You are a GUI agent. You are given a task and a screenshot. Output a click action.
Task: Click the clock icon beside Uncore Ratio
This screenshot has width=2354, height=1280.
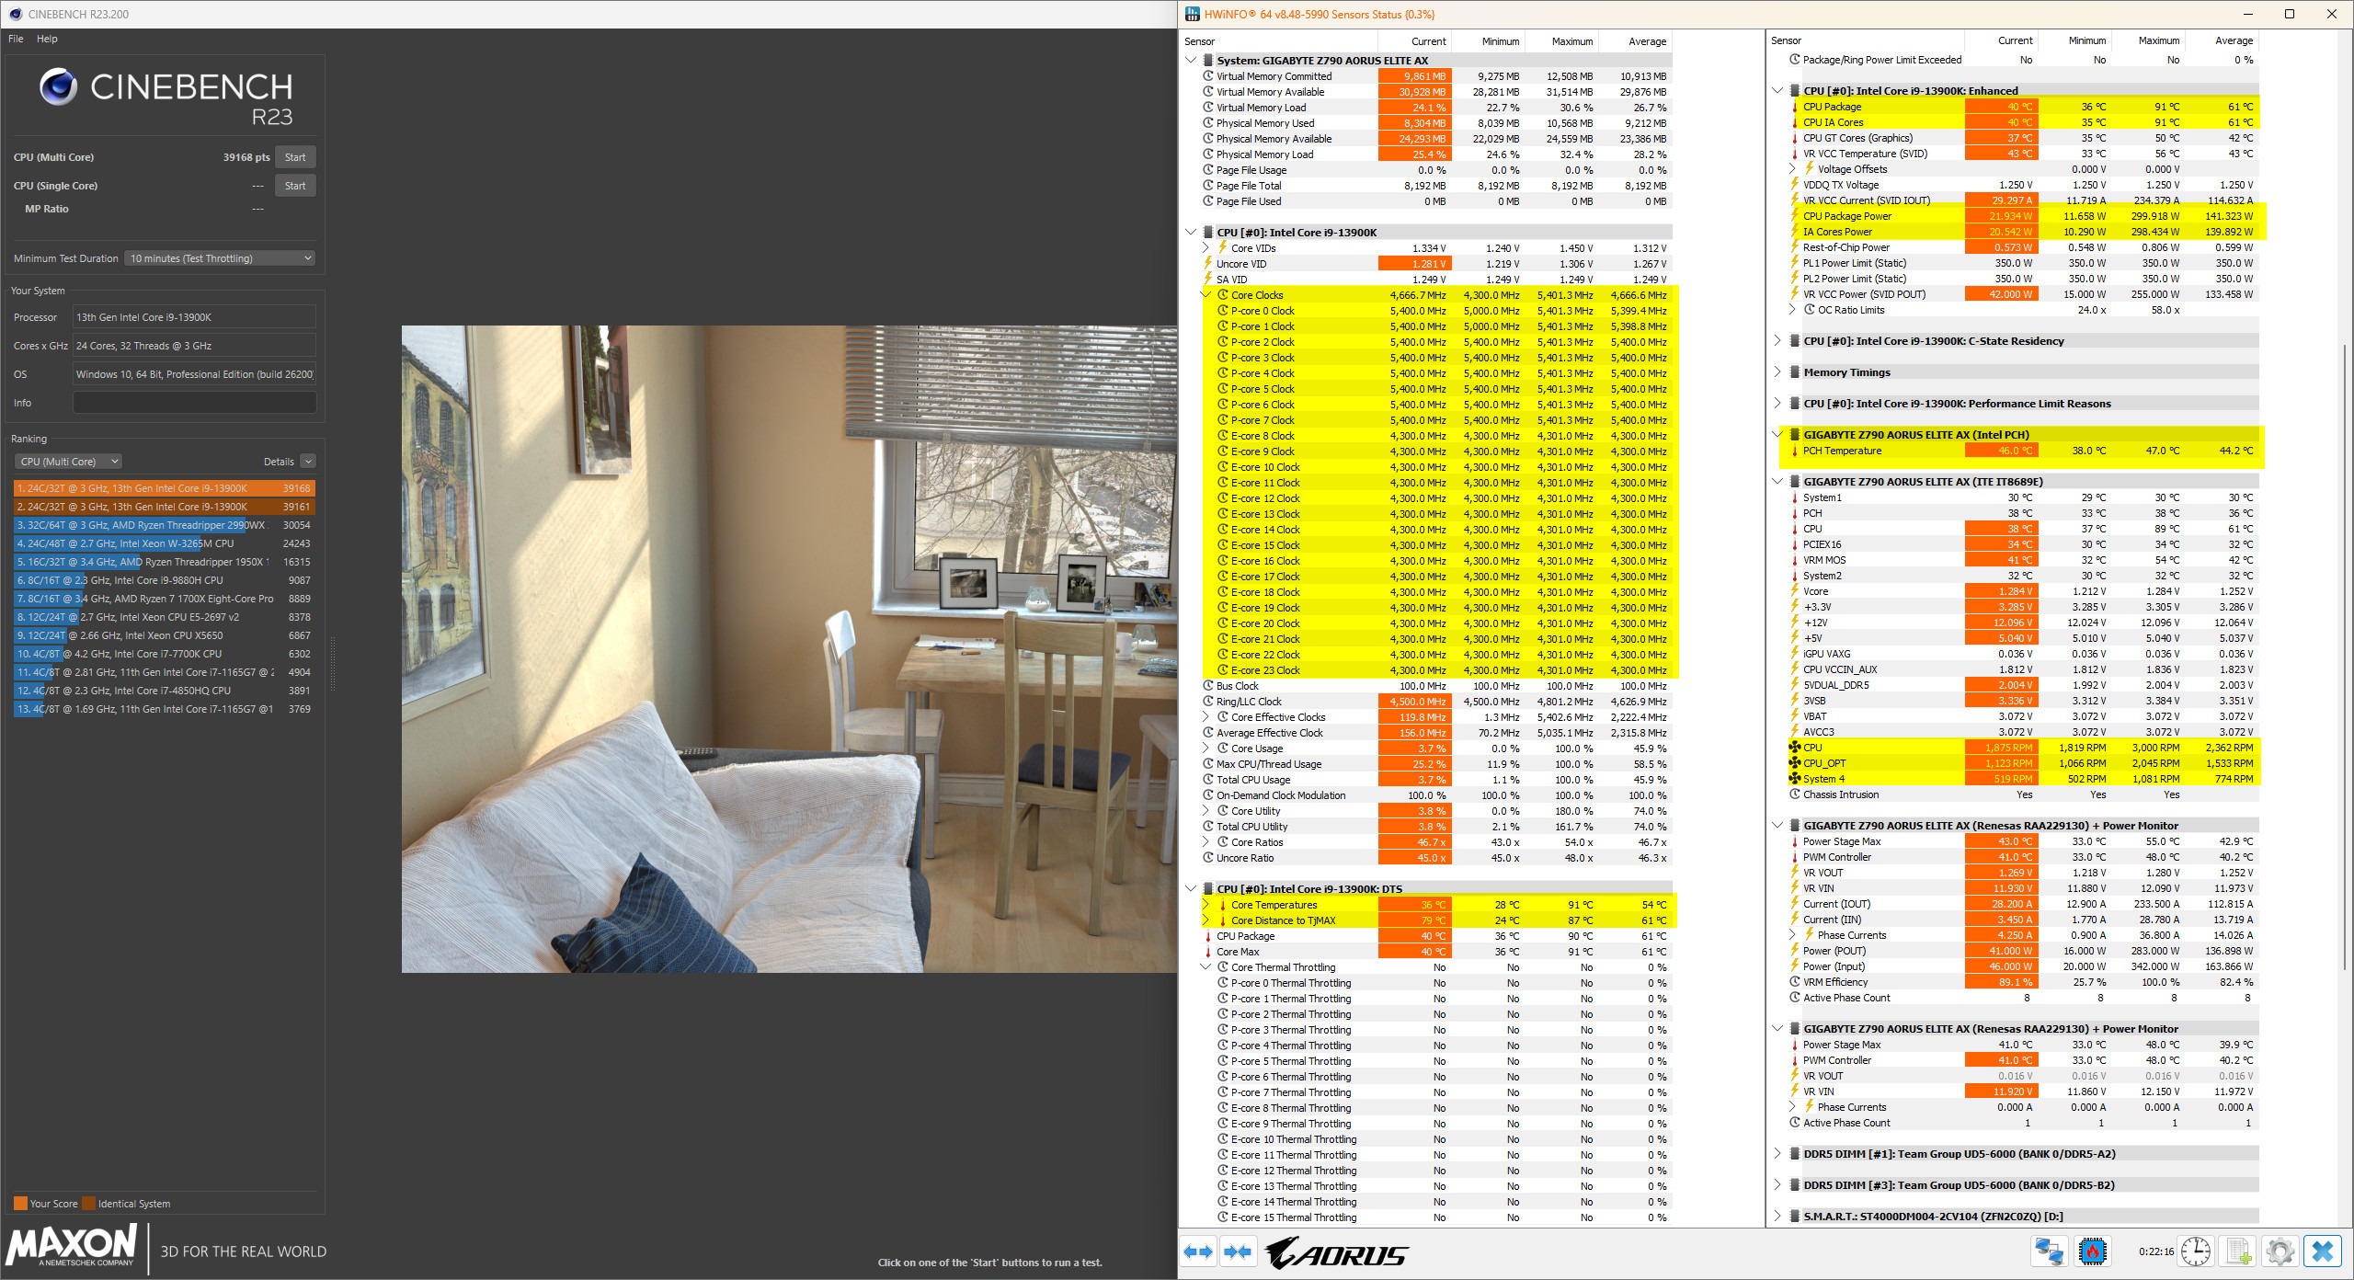click(1208, 858)
